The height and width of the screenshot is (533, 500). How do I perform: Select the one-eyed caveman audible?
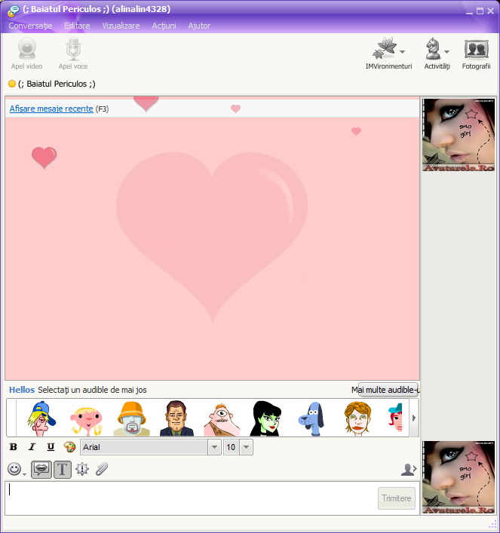tap(222, 419)
